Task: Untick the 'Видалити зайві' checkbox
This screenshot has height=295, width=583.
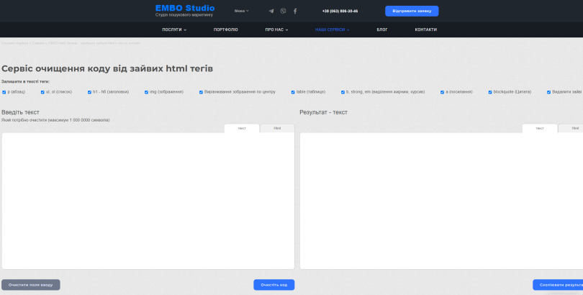Action: [x=548, y=92]
